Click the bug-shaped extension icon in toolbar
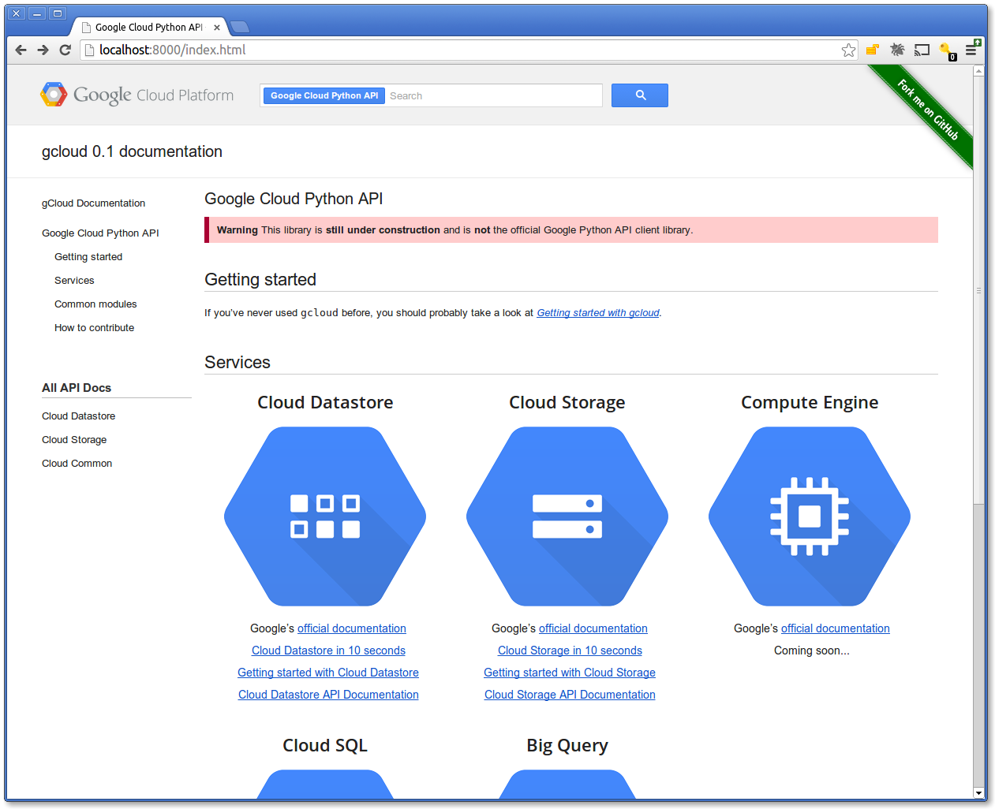995x809 pixels. pyautogui.click(x=897, y=50)
